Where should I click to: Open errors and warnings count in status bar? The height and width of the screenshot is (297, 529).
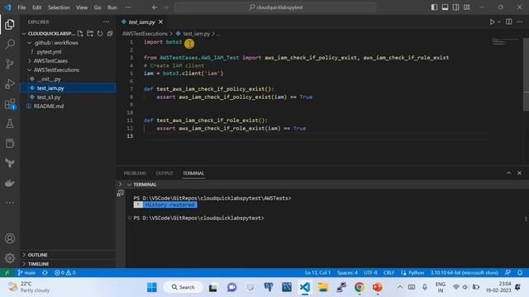coord(64,273)
